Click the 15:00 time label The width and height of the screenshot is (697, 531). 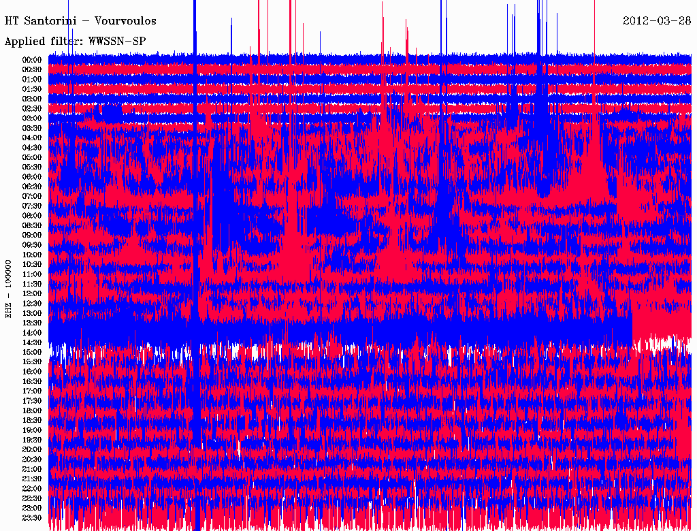tap(32, 352)
